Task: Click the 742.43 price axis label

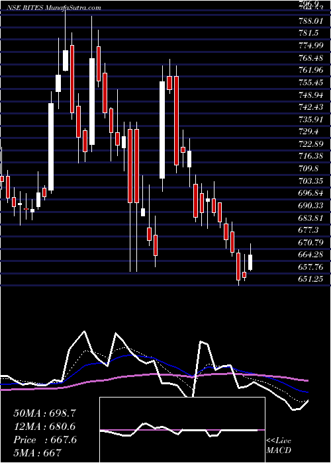Action: click(310, 107)
